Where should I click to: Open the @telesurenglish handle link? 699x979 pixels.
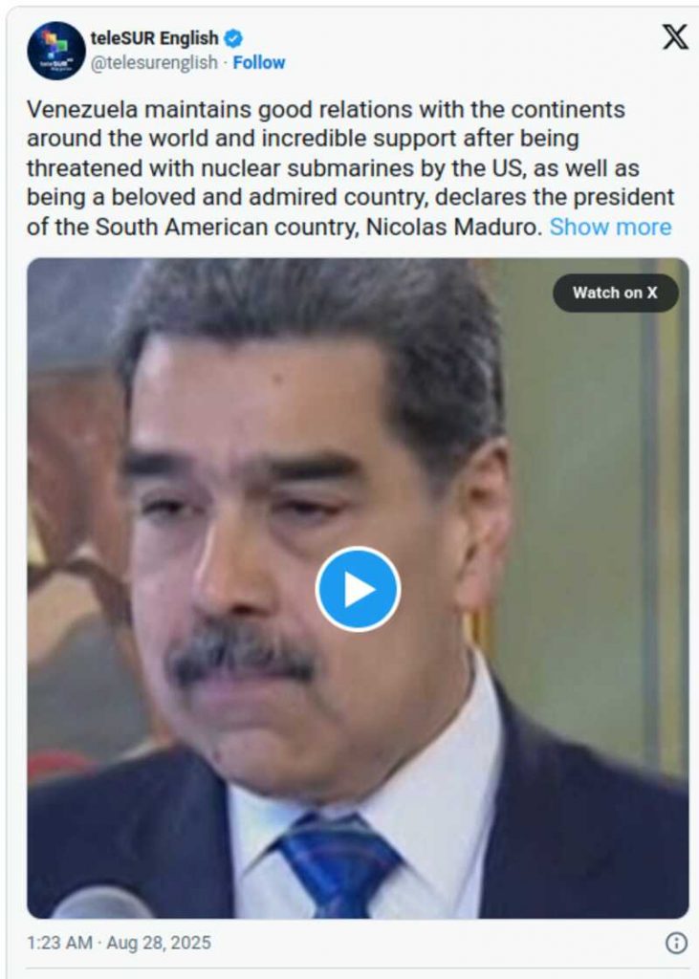[x=154, y=62]
